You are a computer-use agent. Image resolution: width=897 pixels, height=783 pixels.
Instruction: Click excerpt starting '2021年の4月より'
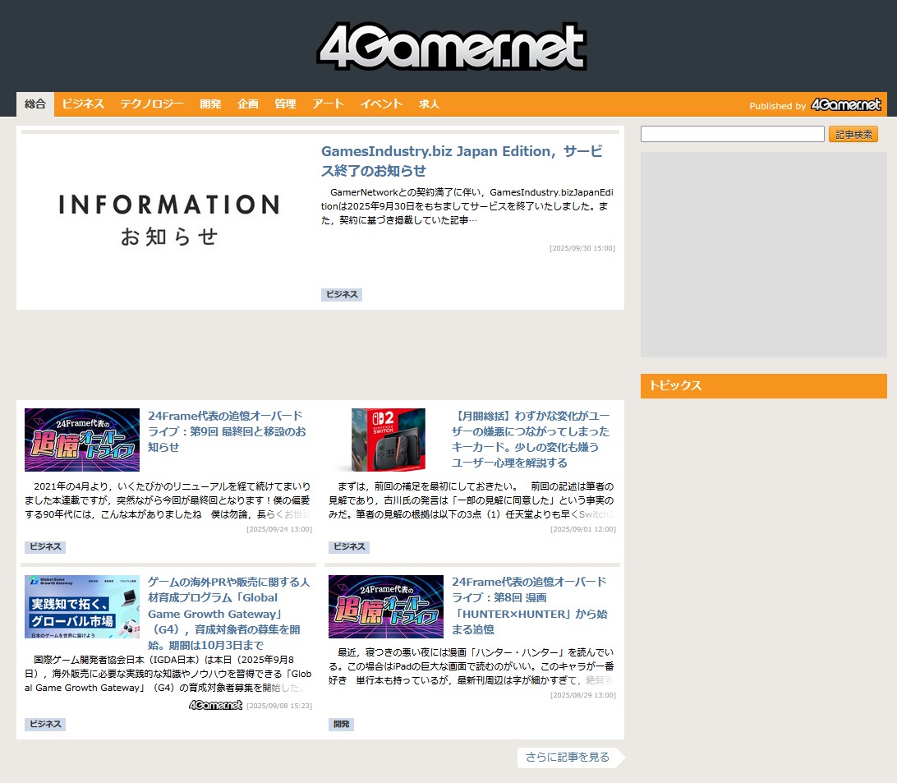coord(168,500)
